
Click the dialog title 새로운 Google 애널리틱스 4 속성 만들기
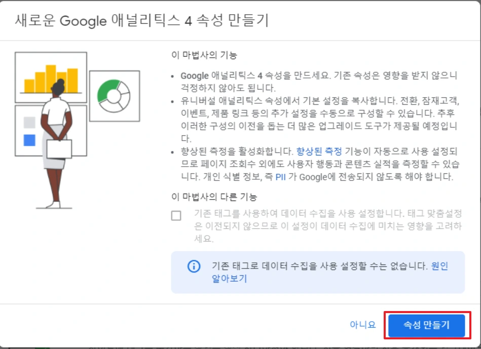142,21
